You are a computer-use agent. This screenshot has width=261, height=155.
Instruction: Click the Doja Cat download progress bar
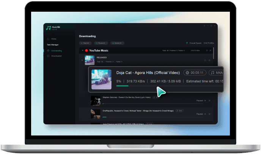pyautogui.click(x=170, y=86)
